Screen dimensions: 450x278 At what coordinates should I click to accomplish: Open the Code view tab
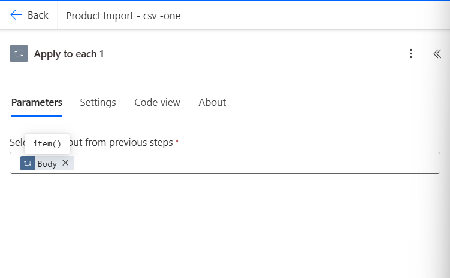click(157, 102)
